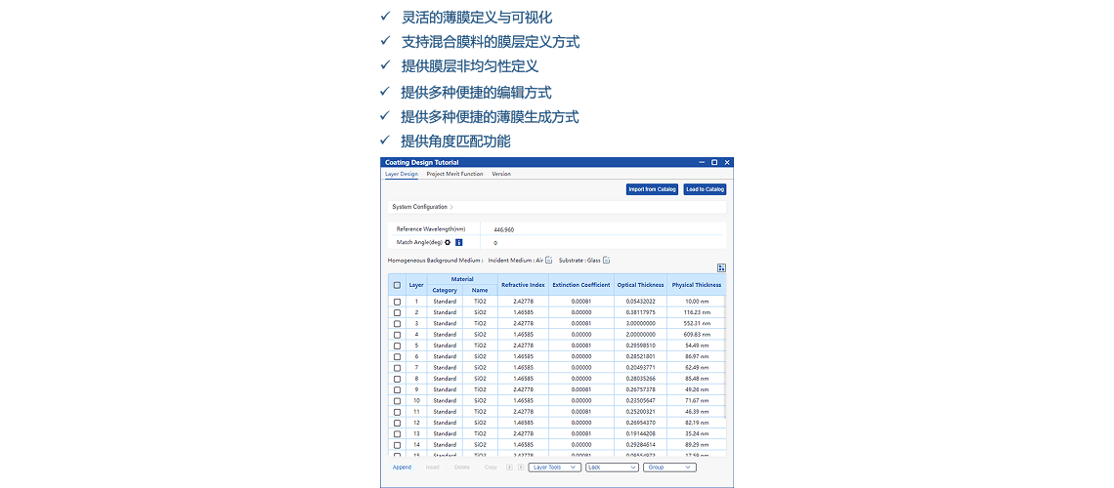Click the Match Angle settings gear icon
Screen dimensions: 1114x488
point(448,242)
